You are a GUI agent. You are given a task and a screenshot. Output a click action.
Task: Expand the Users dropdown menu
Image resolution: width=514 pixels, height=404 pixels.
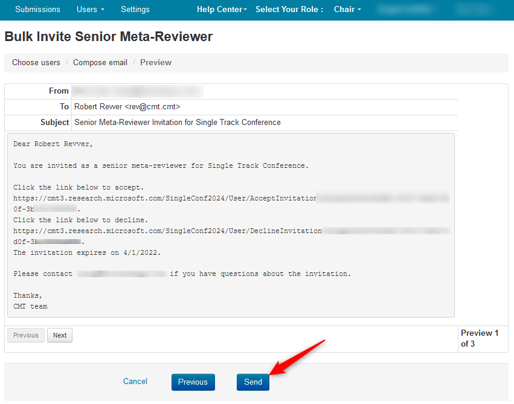click(90, 10)
